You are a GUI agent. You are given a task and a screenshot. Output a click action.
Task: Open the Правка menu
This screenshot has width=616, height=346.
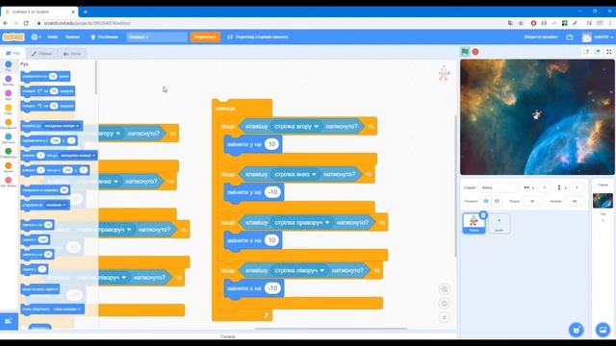[72, 37]
